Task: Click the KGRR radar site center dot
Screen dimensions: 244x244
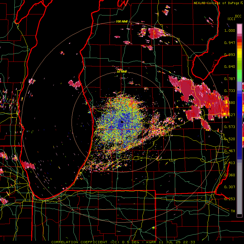Action: [122, 122]
